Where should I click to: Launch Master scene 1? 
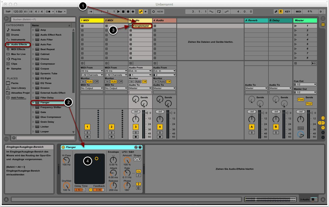(295, 26)
